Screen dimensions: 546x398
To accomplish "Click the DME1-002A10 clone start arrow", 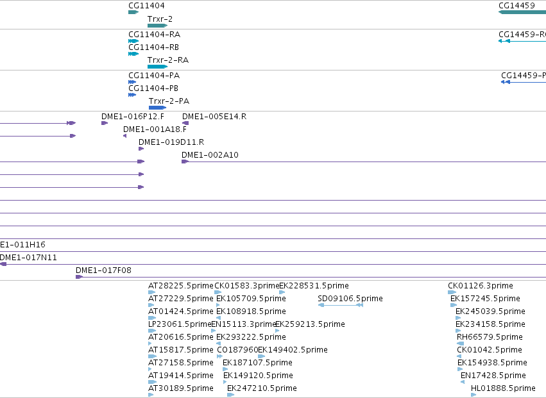I will tap(185, 162).
